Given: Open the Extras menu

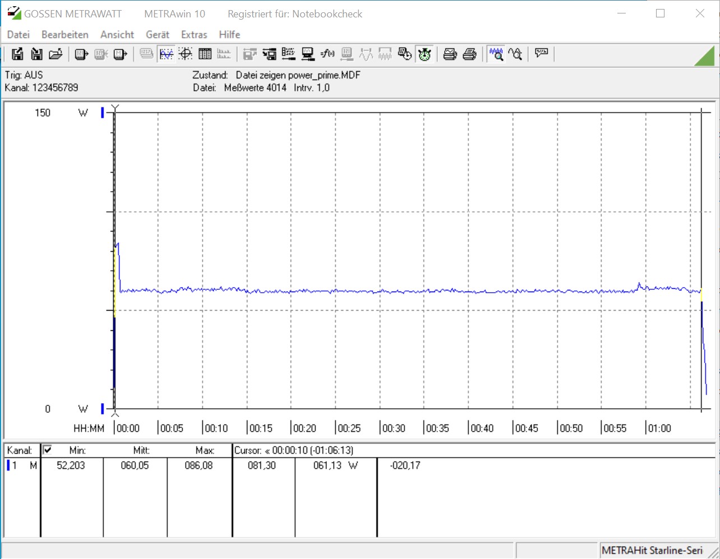Looking at the screenshot, I should click(194, 35).
